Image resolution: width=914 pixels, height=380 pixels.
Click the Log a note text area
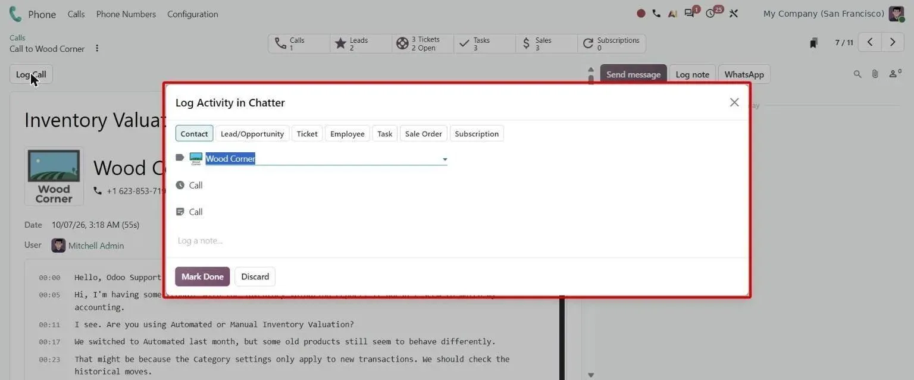pyautogui.click(x=456, y=241)
